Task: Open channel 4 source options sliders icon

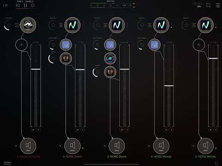Action: click(x=150, y=25)
